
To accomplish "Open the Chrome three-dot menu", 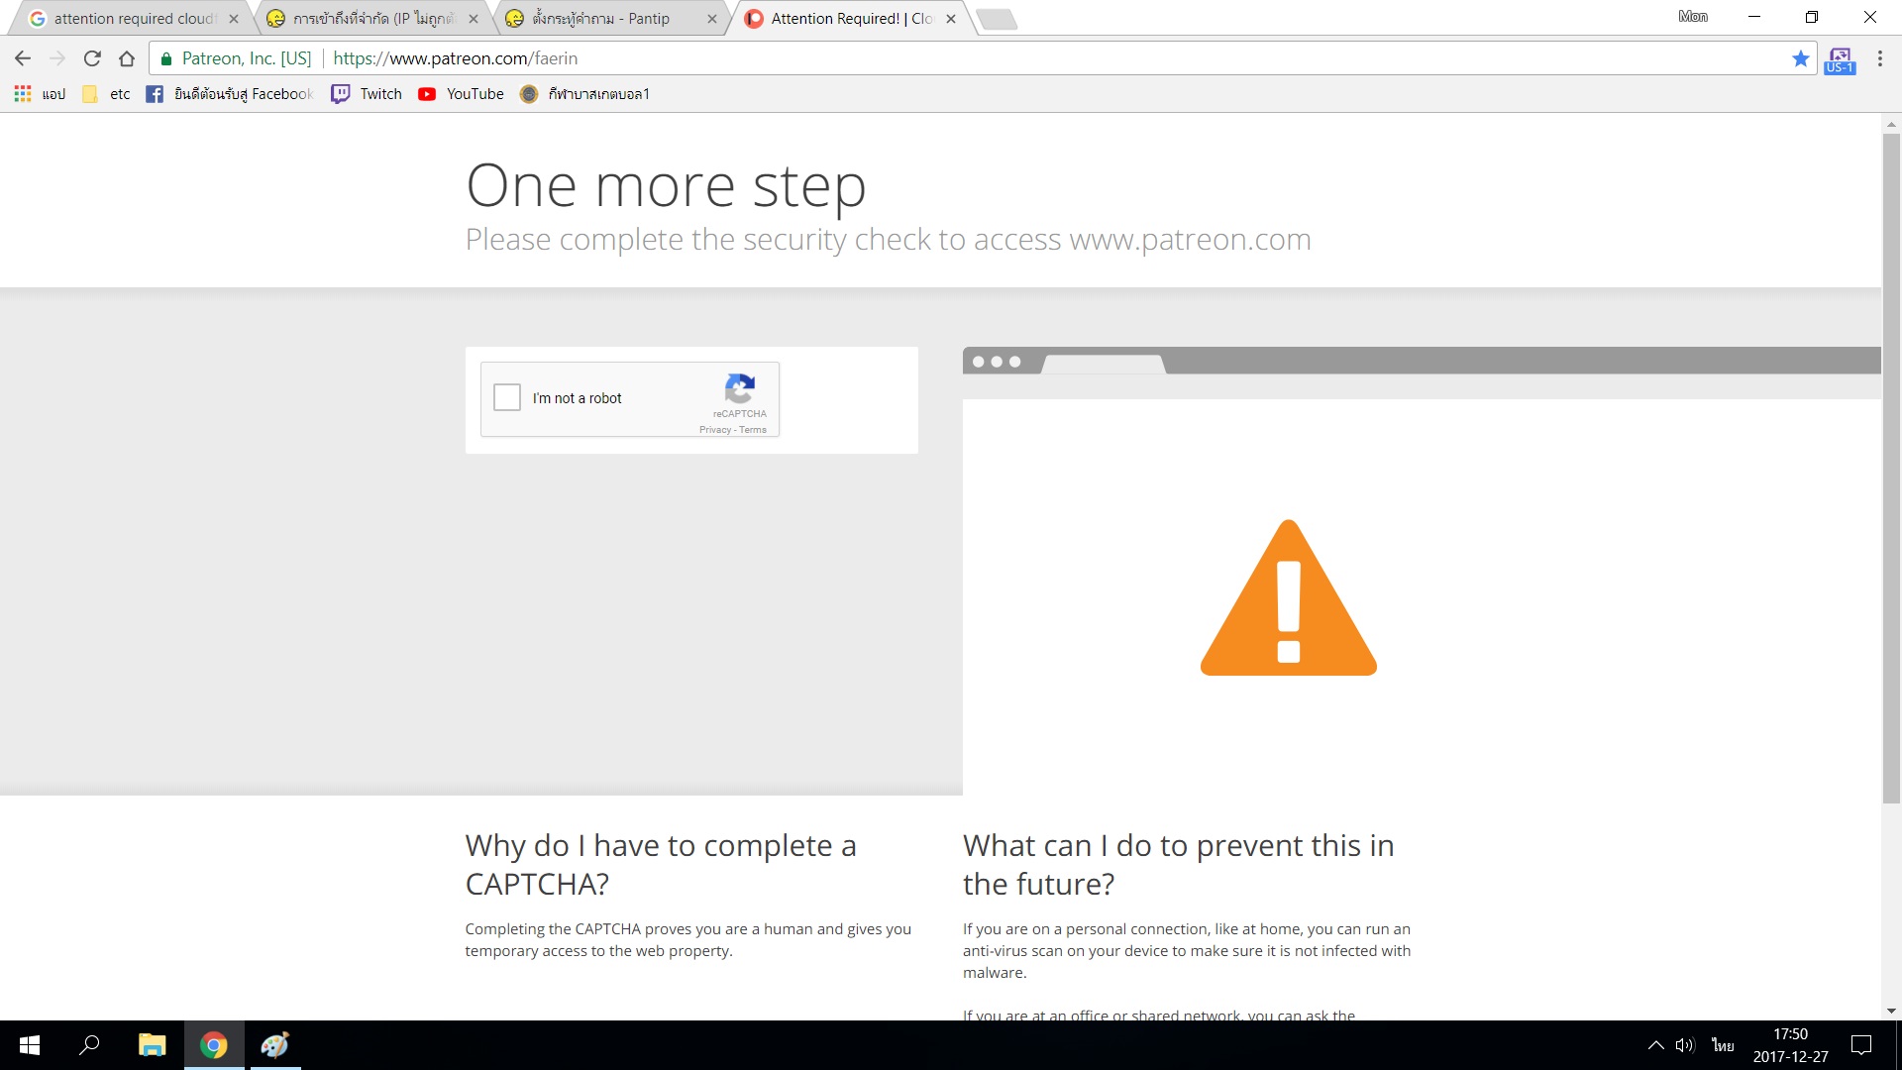I will point(1879,58).
